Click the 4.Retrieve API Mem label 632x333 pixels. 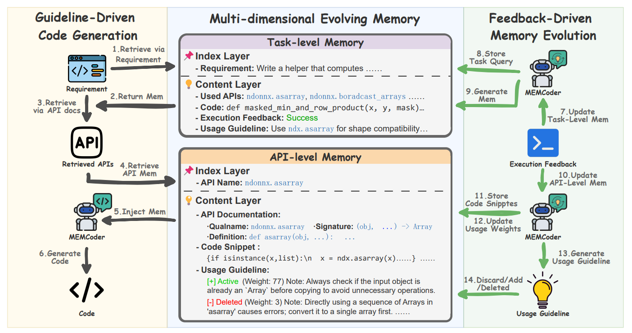pyautogui.click(x=139, y=169)
